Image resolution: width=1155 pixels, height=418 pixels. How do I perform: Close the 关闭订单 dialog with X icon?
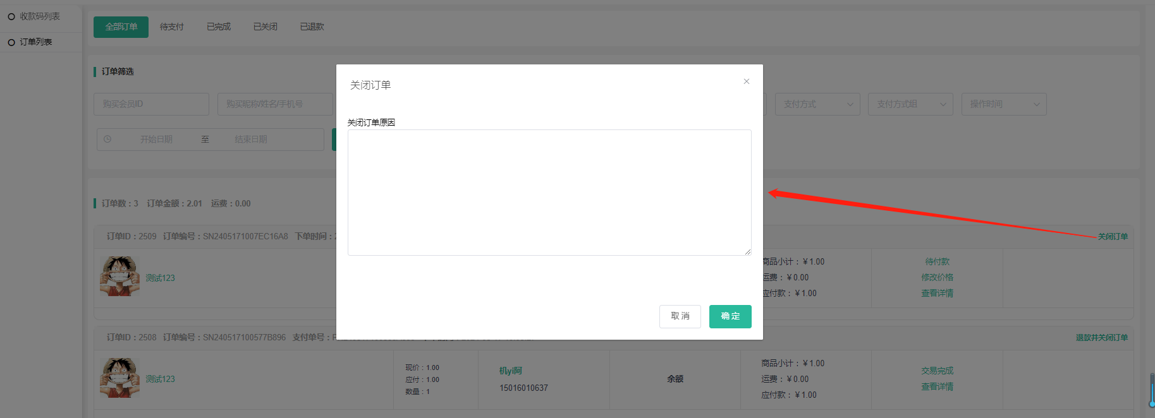pos(747,81)
